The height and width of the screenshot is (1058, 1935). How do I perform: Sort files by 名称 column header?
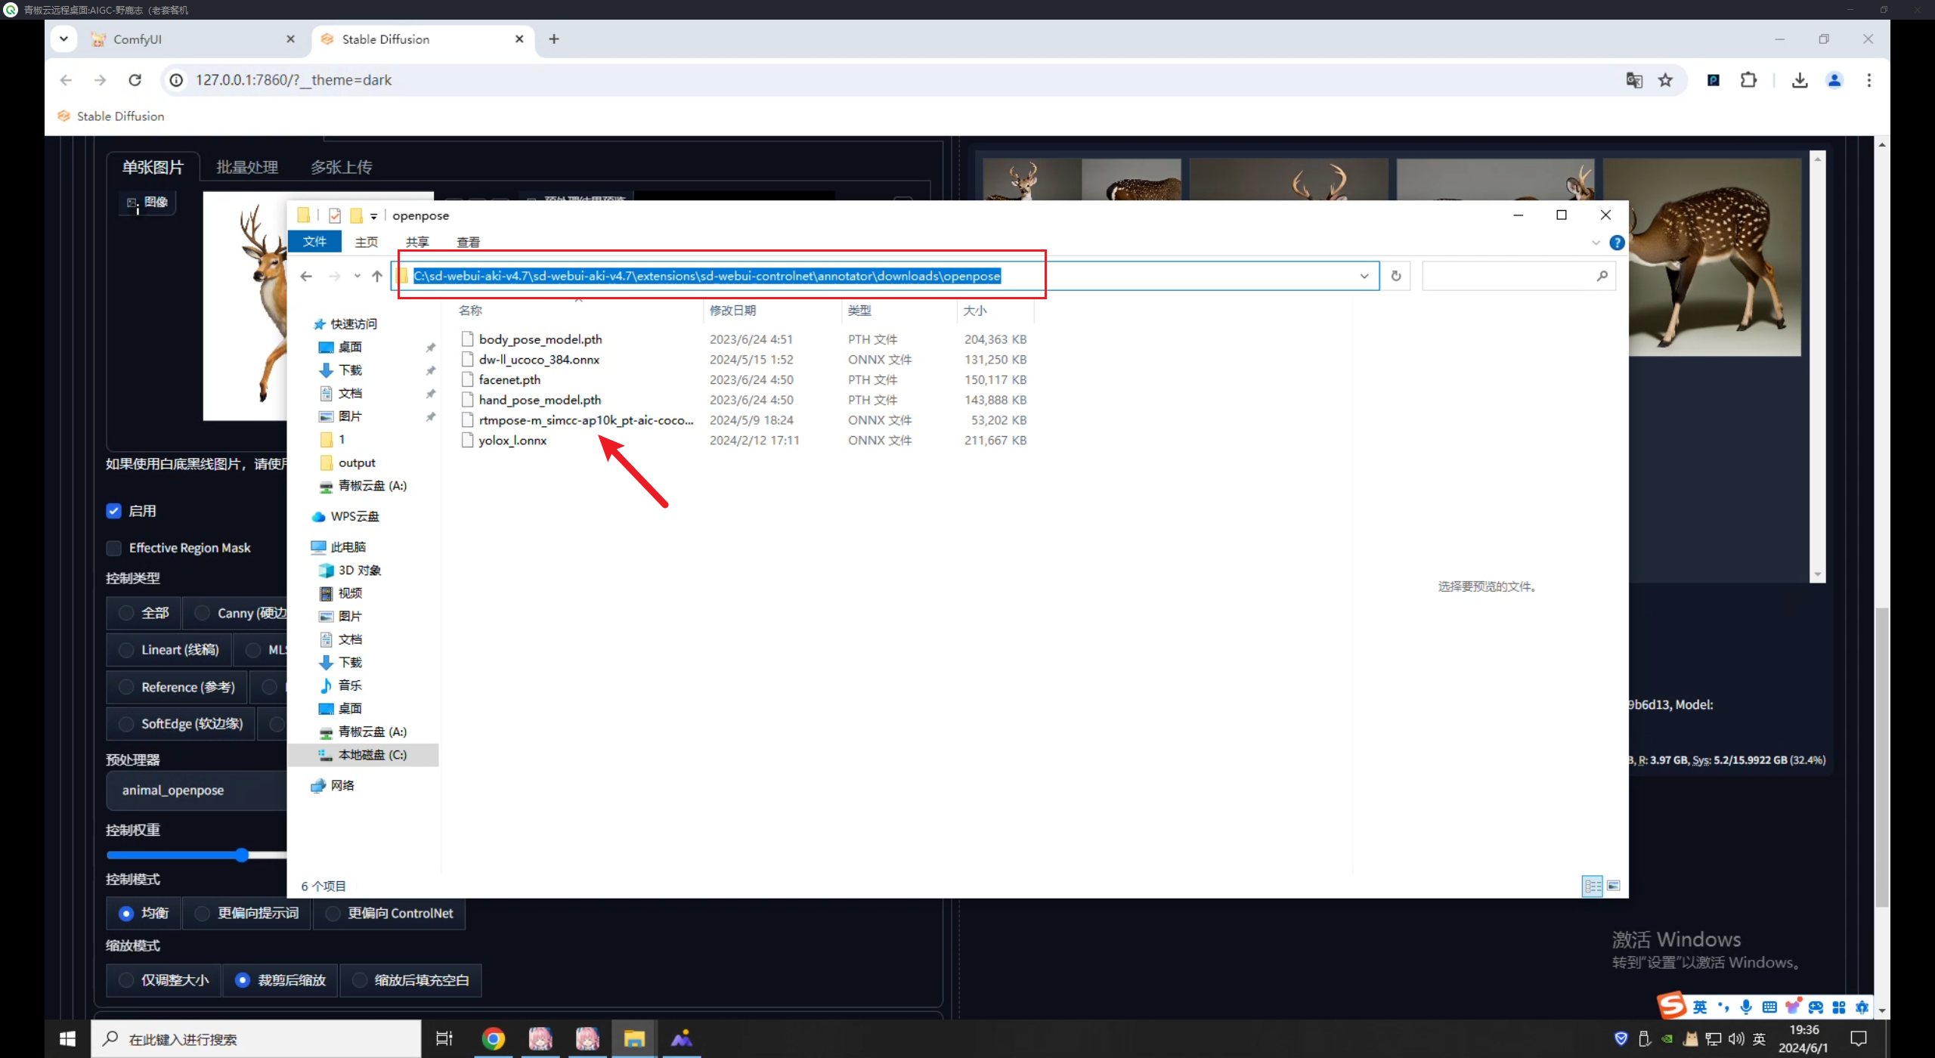pos(578,311)
